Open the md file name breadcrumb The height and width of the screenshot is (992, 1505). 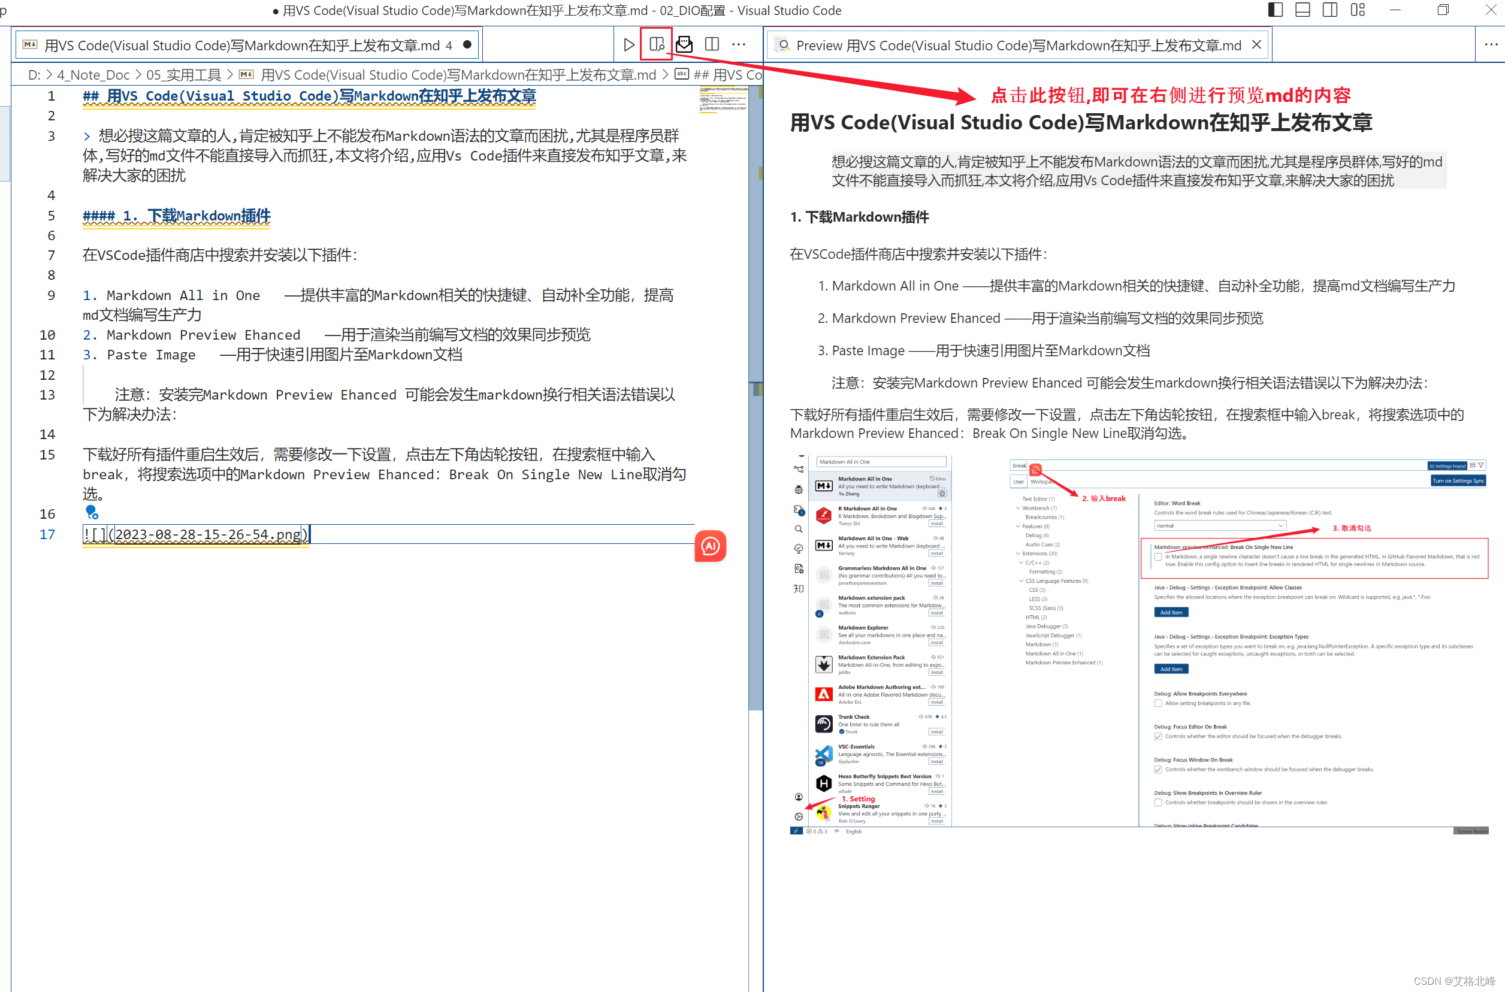[458, 75]
